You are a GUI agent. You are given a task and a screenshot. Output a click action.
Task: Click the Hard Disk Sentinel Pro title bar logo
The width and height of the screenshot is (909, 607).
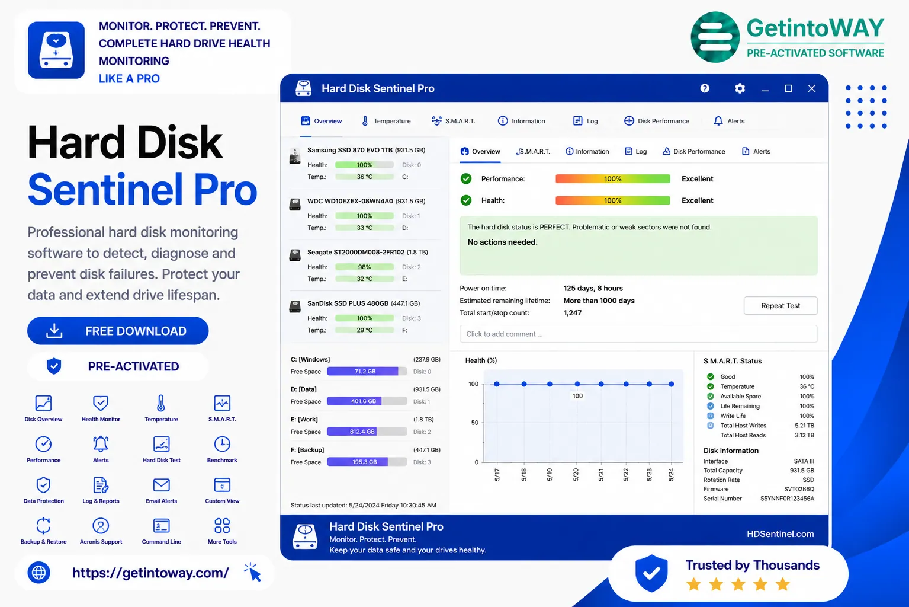[304, 88]
